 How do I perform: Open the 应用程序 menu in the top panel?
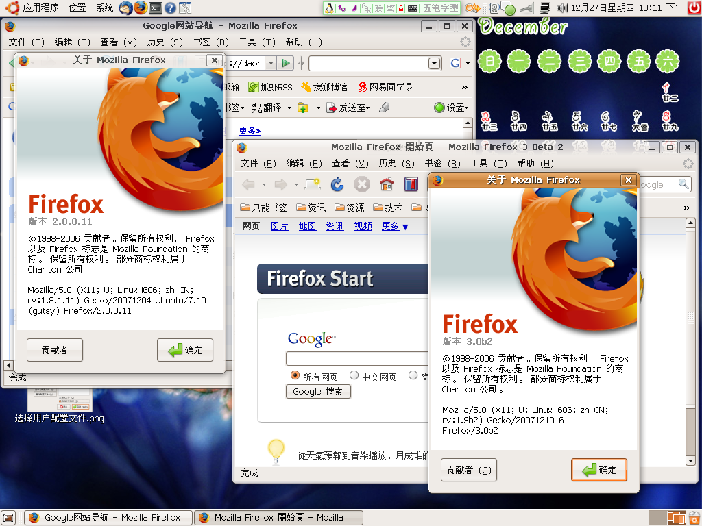pyautogui.click(x=40, y=8)
